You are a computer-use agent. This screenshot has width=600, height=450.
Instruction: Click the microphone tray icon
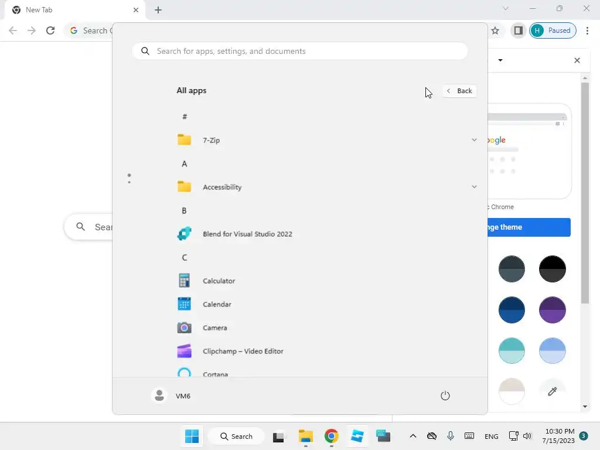click(451, 436)
